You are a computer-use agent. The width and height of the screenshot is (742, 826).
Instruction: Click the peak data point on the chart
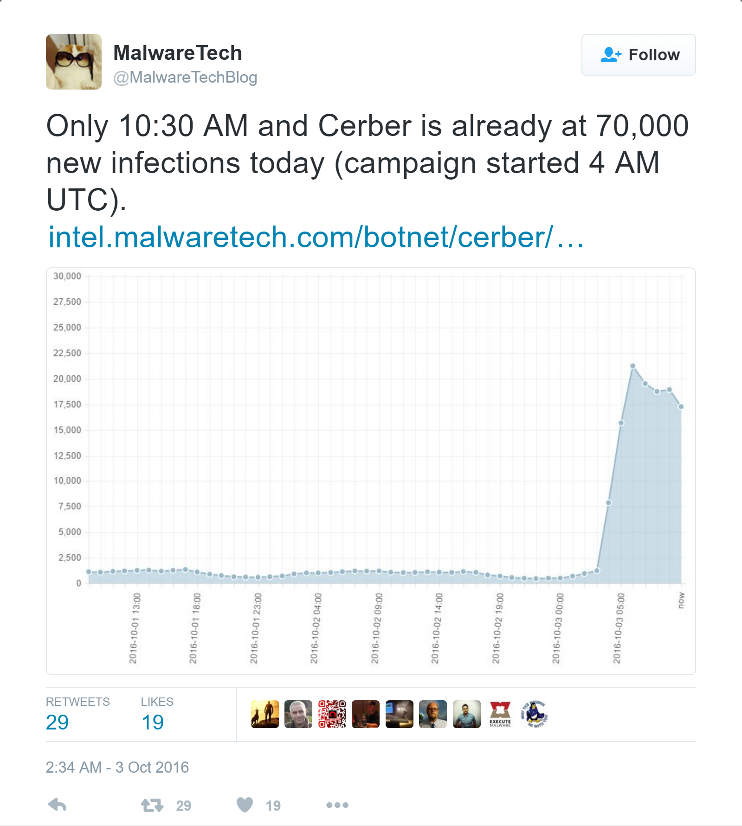point(632,366)
